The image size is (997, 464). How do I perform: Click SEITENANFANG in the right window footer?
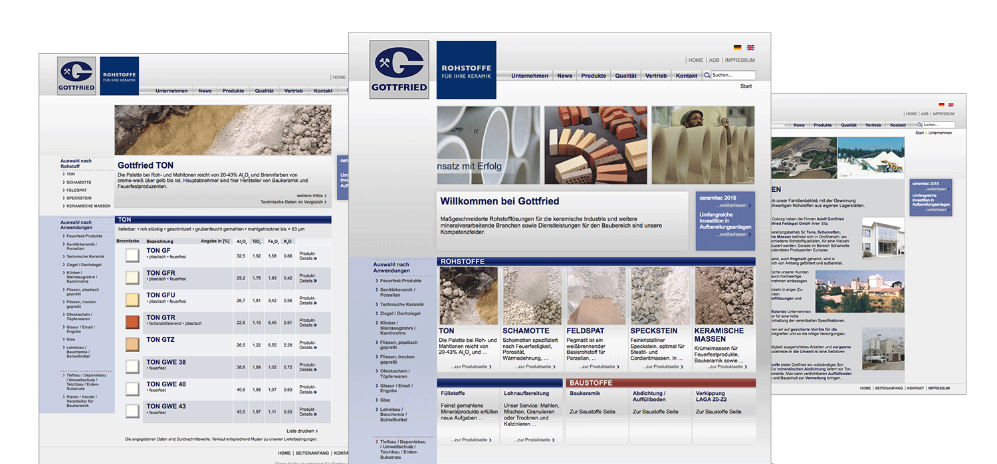889,388
